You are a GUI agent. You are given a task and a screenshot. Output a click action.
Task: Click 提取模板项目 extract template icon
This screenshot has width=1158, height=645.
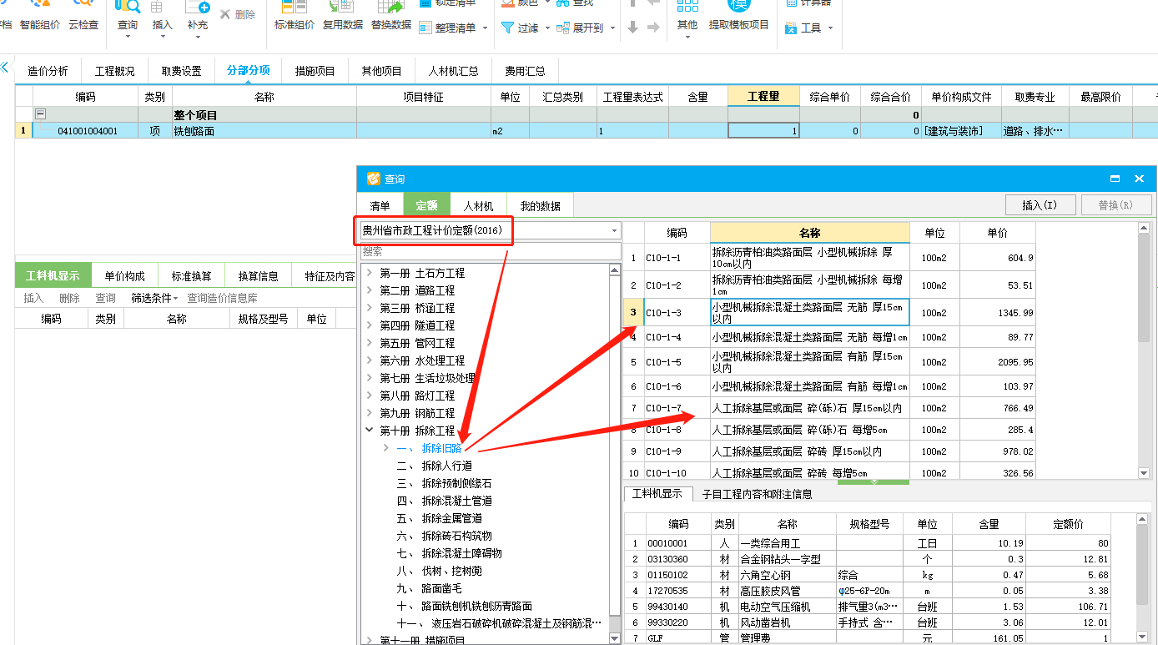pyautogui.click(x=739, y=7)
